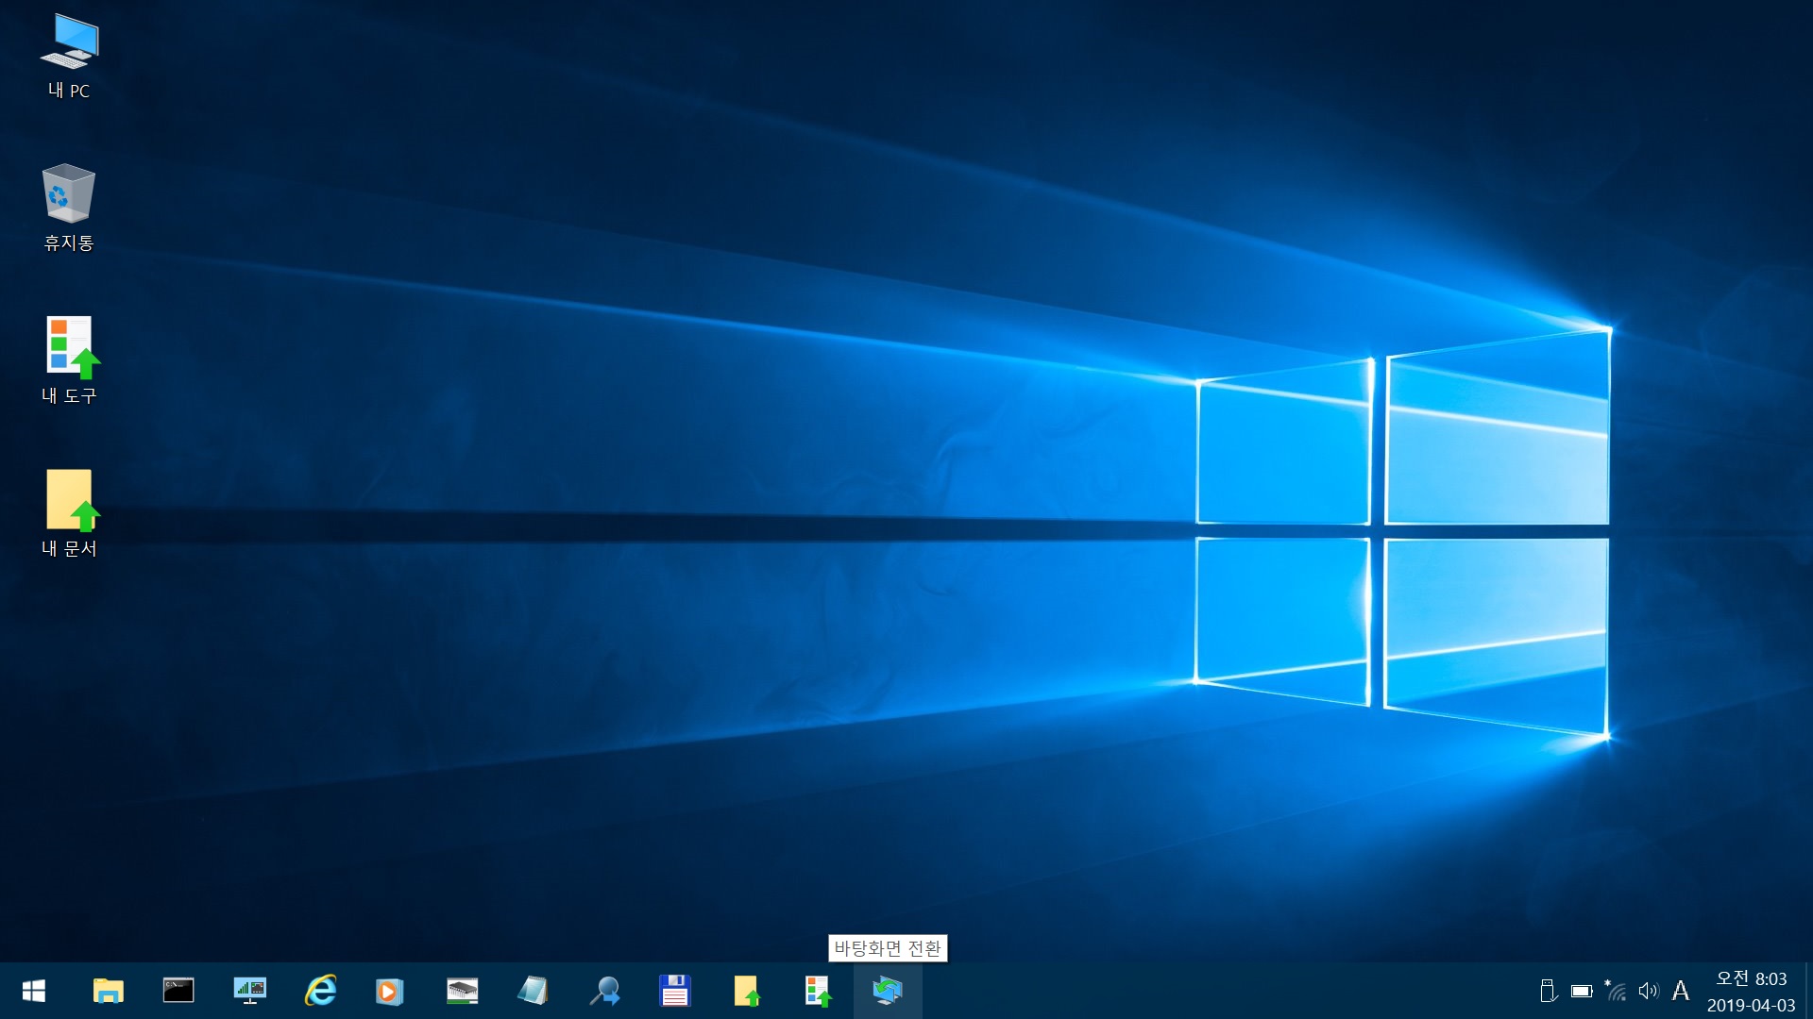
Task: Click the USB safely remove tray icon
Action: [x=1548, y=991]
